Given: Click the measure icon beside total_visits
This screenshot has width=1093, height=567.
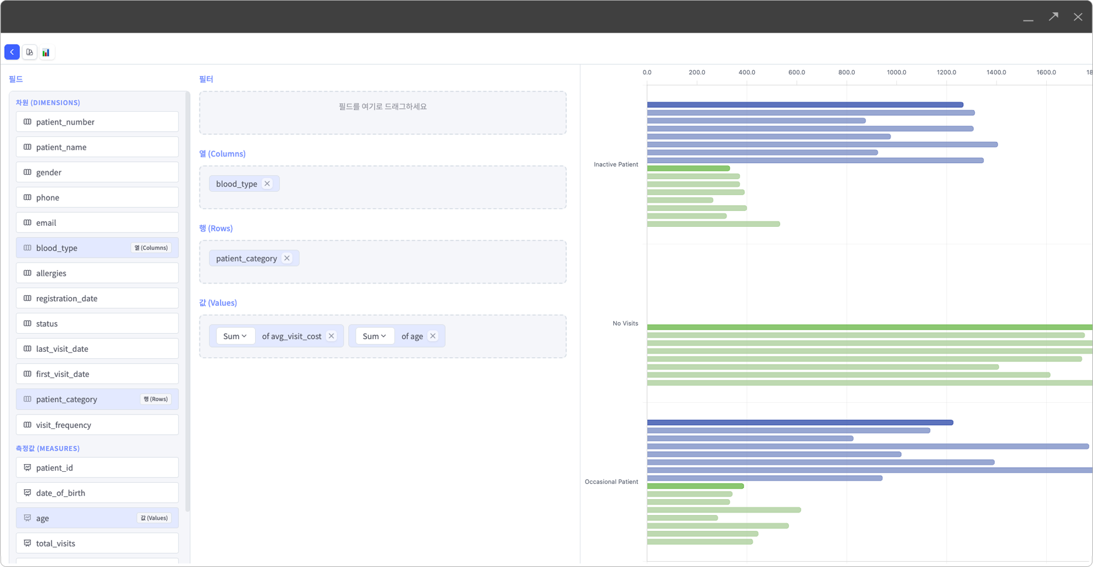Looking at the screenshot, I should 28,543.
